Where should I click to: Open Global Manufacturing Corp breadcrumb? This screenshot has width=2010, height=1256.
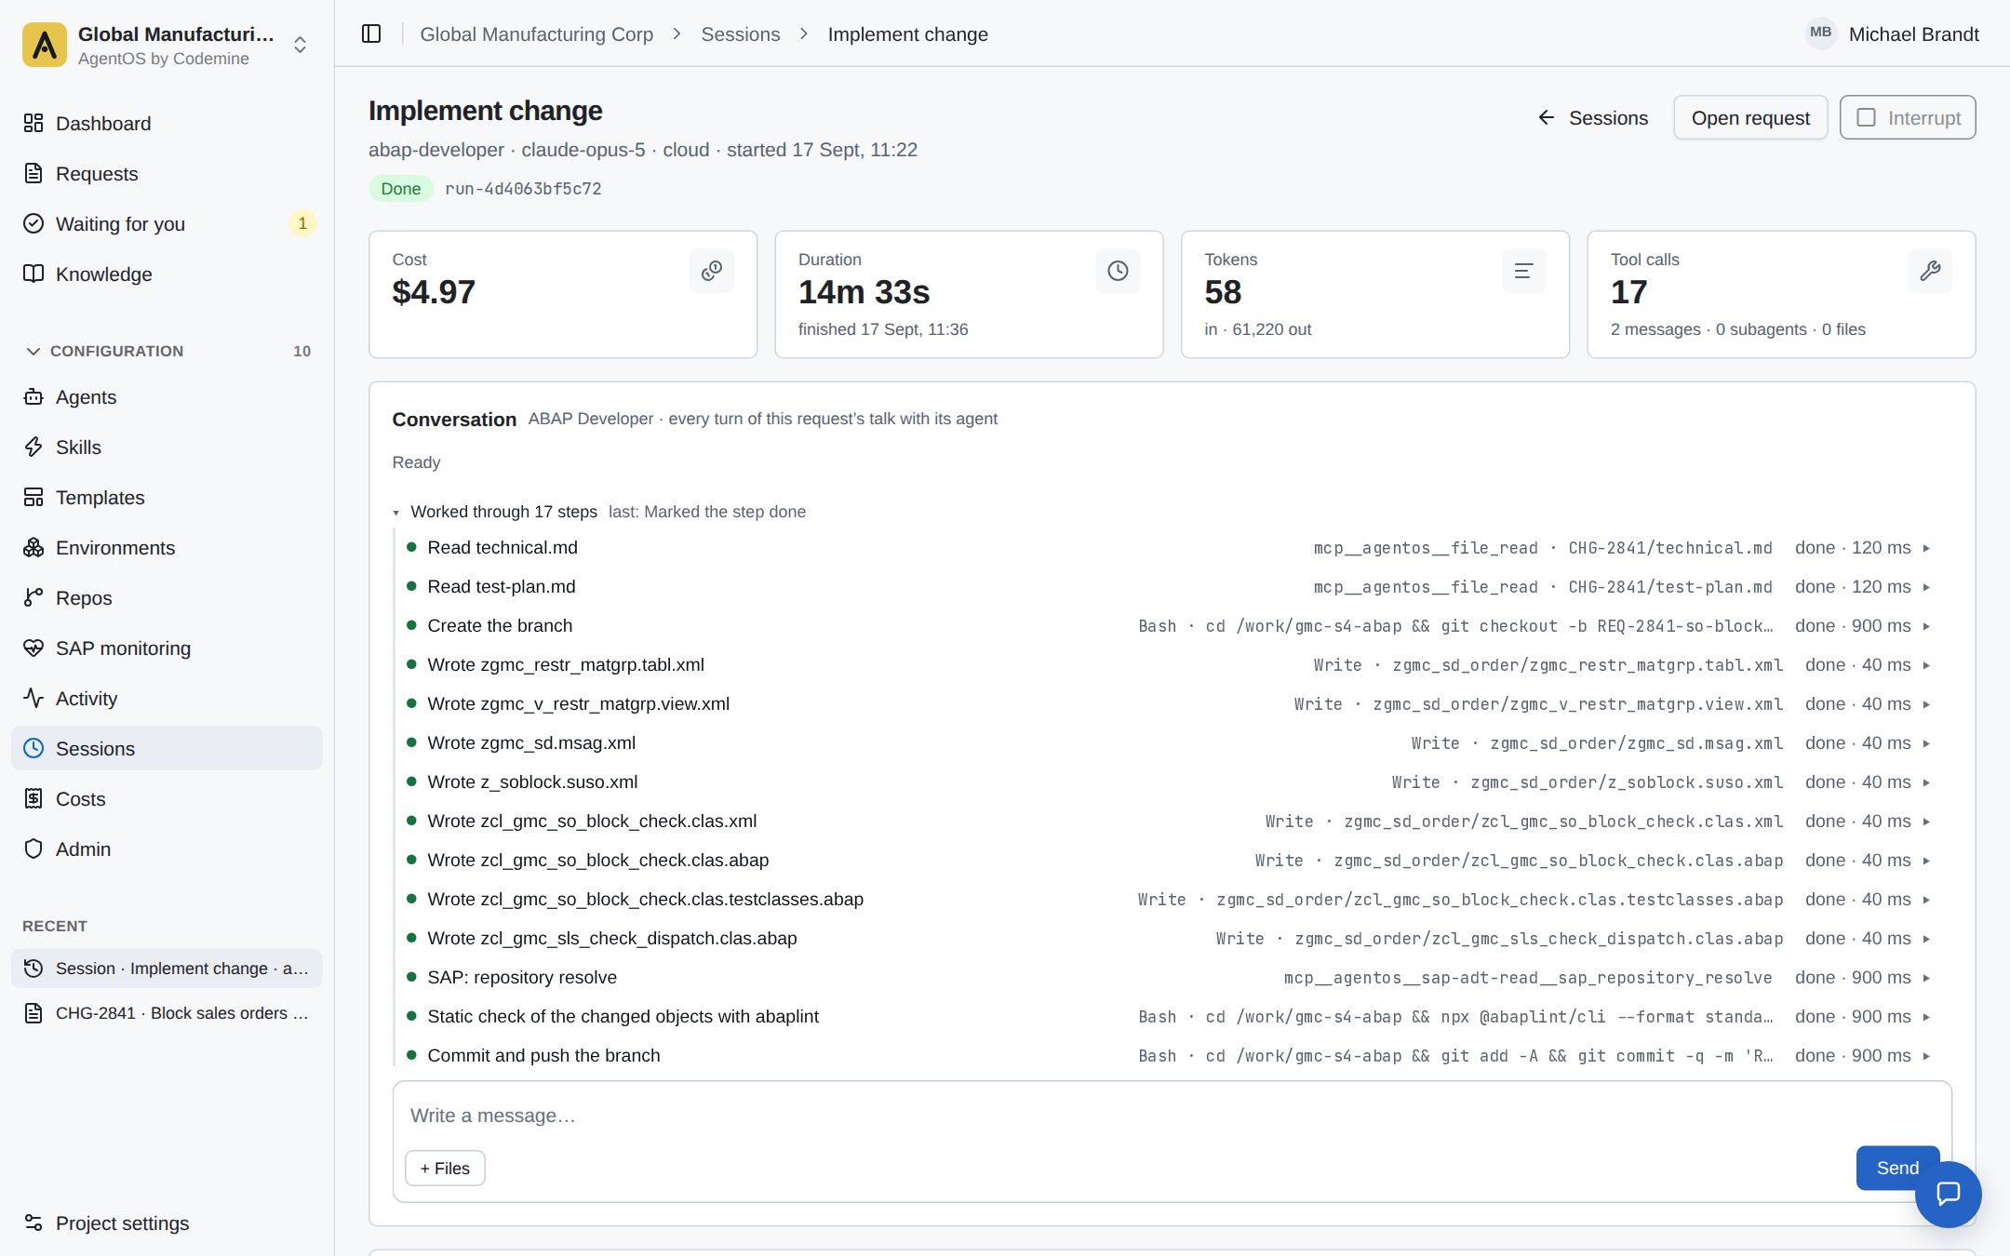536,34
